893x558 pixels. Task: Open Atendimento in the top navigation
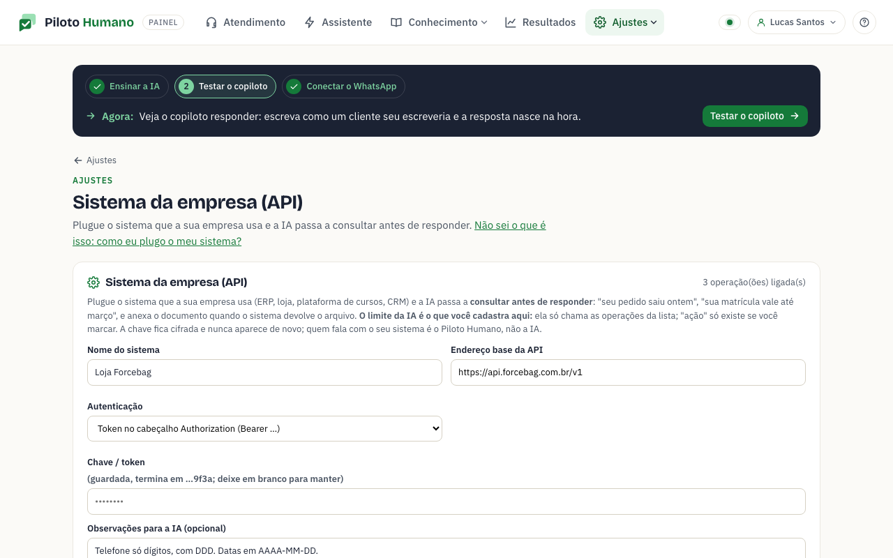(x=246, y=22)
